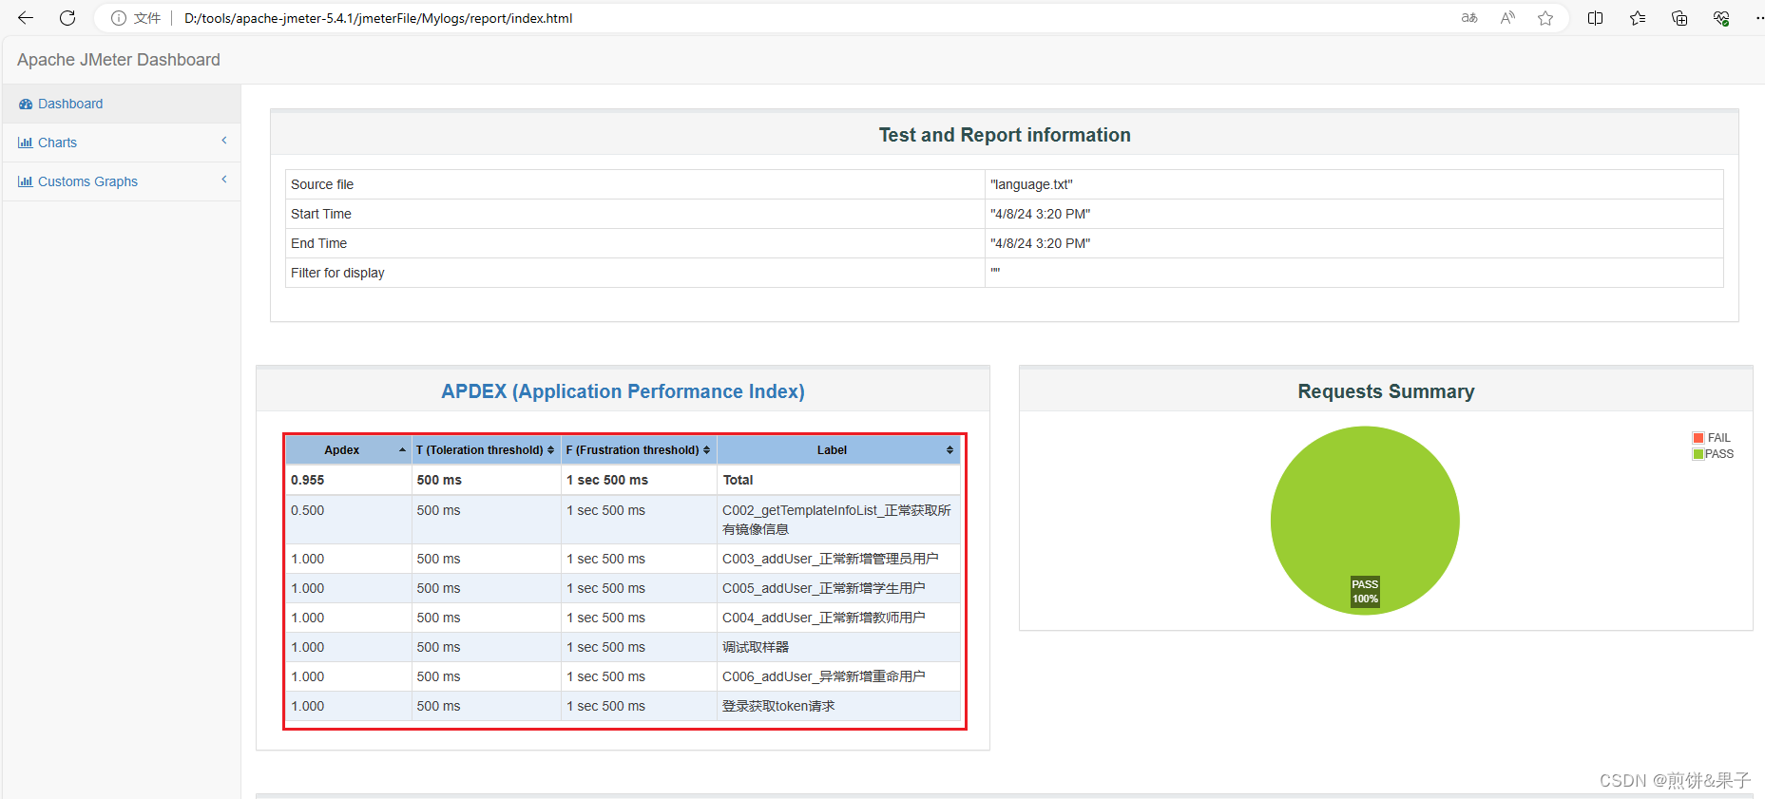Select the Total row label

point(738,480)
